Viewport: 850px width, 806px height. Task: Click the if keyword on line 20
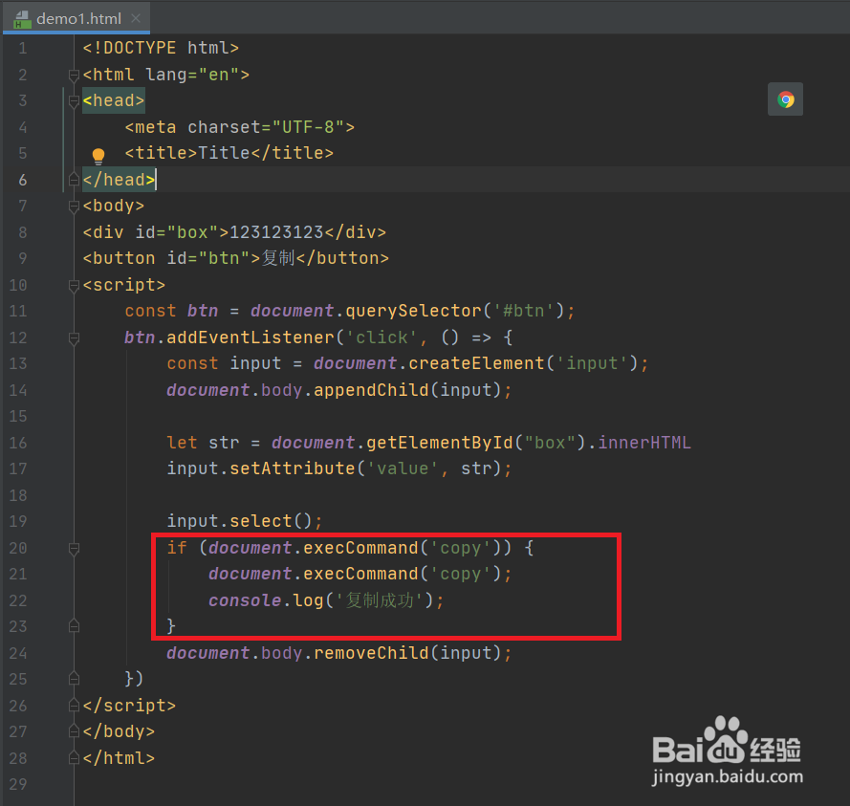click(177, 548)
